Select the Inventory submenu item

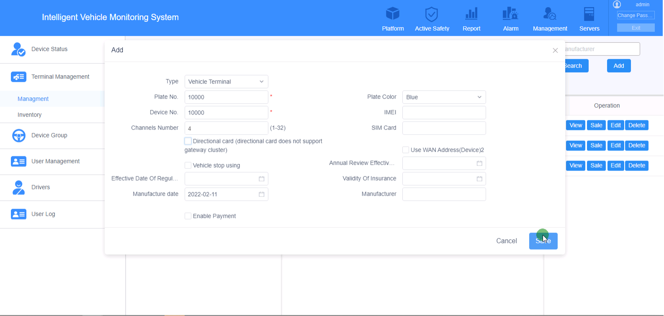click(x=29, y=115)
